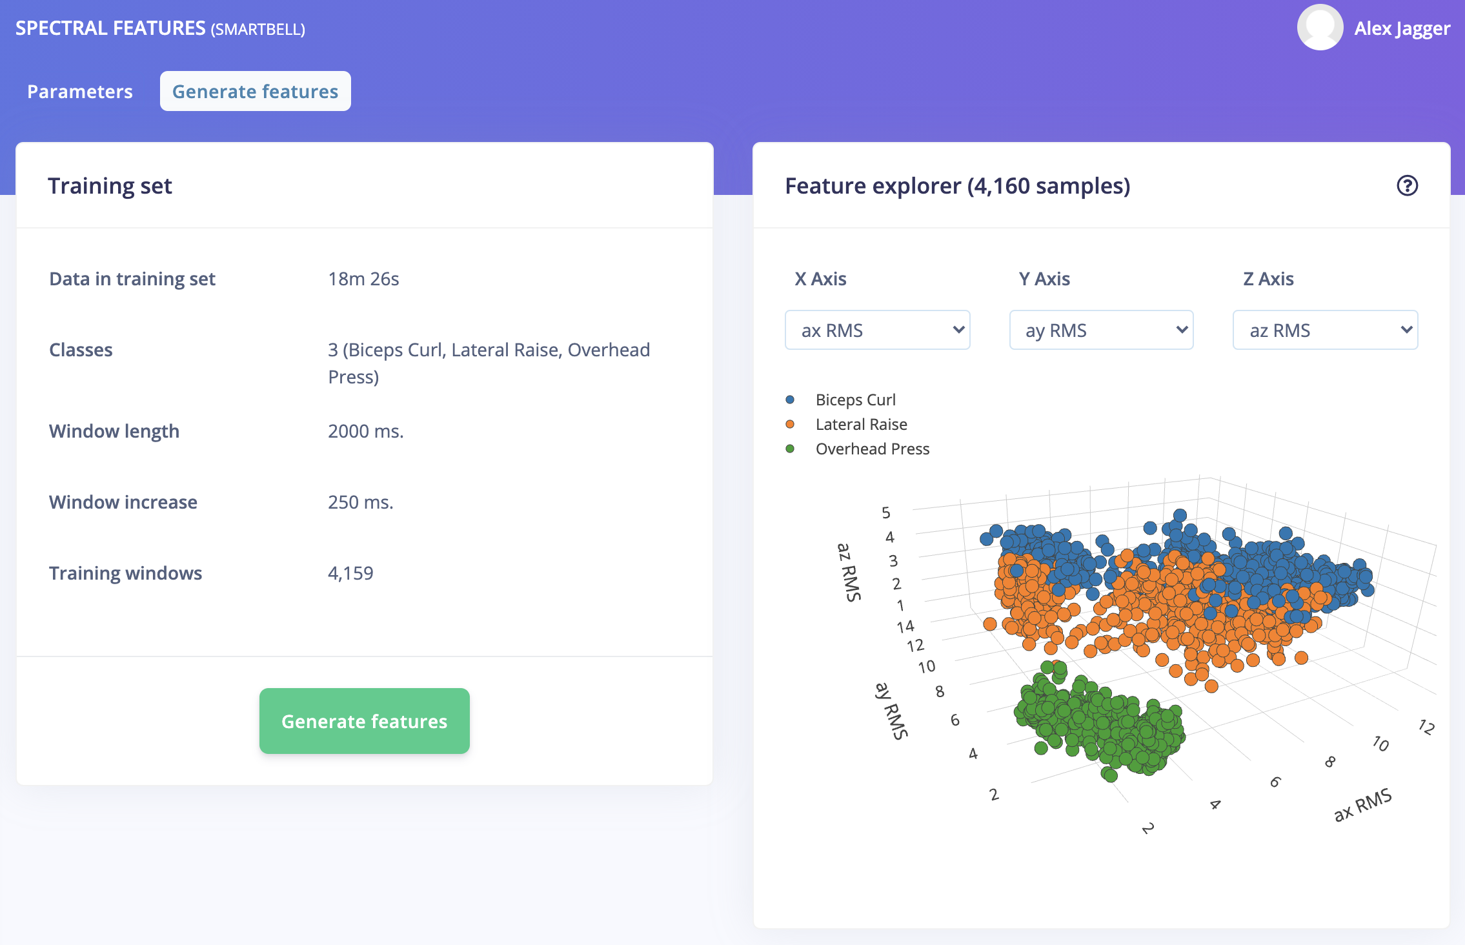Click the user avatar icon
Image resolution: width=1465 pixels, height=945 pixels.
click(x=1320, y=28)
